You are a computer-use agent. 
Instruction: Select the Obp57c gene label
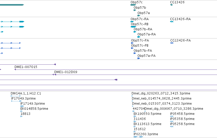[136, 2]
